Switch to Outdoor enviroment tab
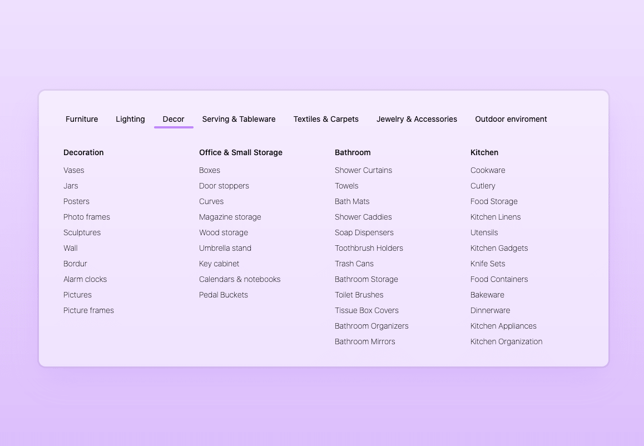 point(511,119)
